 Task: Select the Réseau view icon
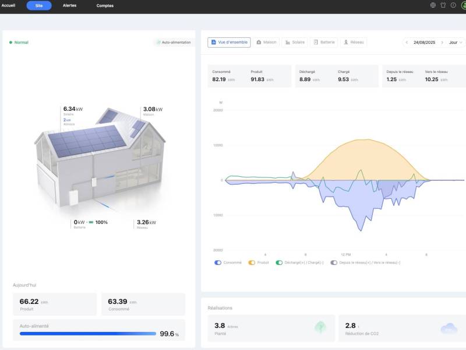tap(345, 42)
